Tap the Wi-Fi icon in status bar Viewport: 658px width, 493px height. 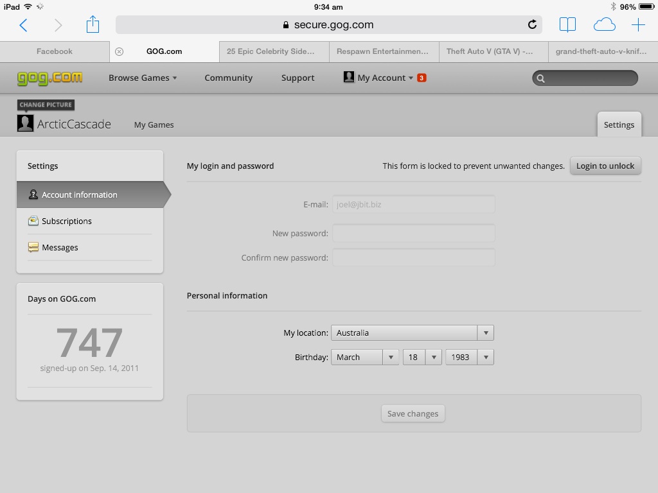point(28,6)
